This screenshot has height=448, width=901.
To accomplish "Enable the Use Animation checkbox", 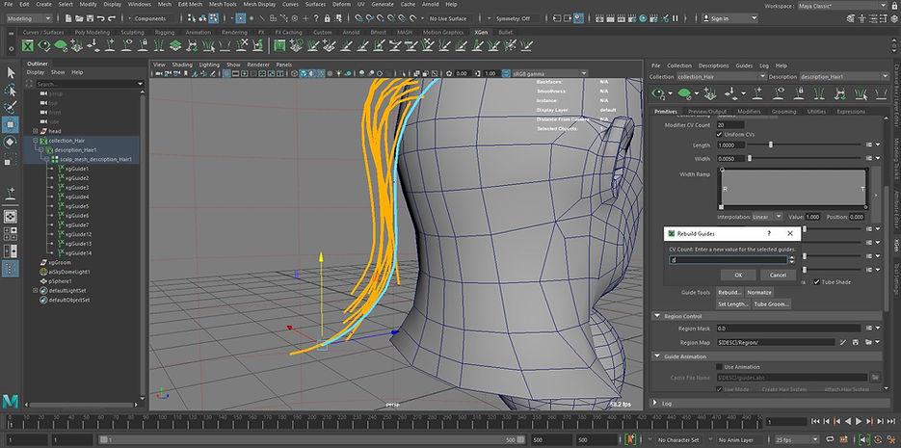I will pyautogui.click(x=720, y=367).
